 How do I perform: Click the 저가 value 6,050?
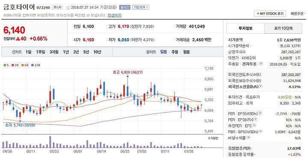click(124, 40)
